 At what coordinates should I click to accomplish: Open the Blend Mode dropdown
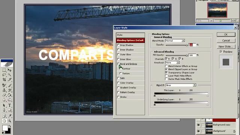(x=183, y=40)
